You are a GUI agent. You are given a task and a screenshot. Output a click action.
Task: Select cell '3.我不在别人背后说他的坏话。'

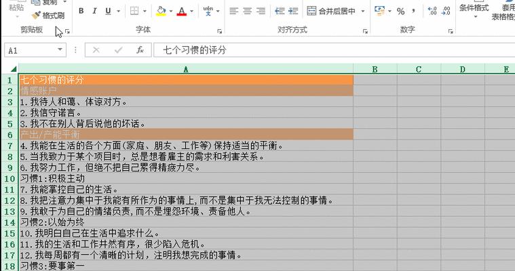pos(186,123)
